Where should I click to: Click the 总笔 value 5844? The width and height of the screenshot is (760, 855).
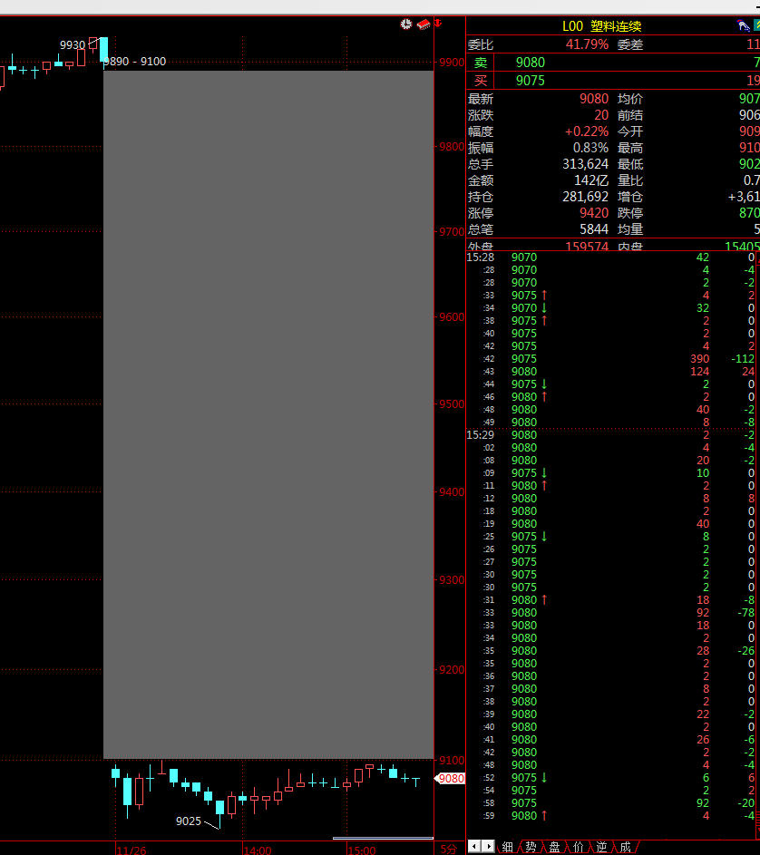click(594, 229)
